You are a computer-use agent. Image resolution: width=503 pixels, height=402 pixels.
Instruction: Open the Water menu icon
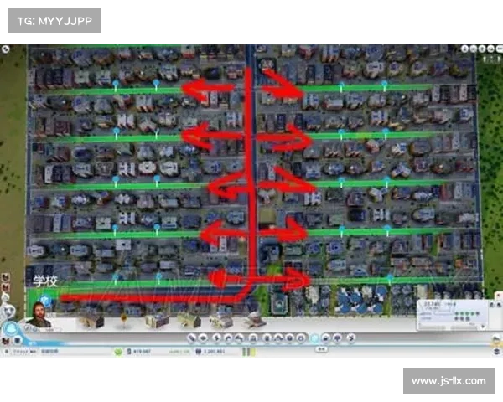[x=228, y=338]
